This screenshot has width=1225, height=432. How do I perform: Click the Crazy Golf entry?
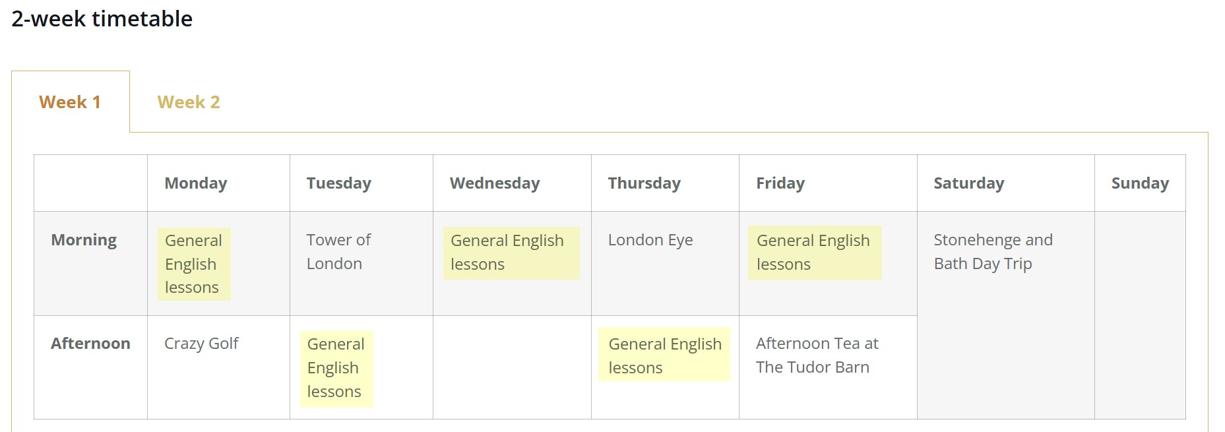(x=201, y=343)
